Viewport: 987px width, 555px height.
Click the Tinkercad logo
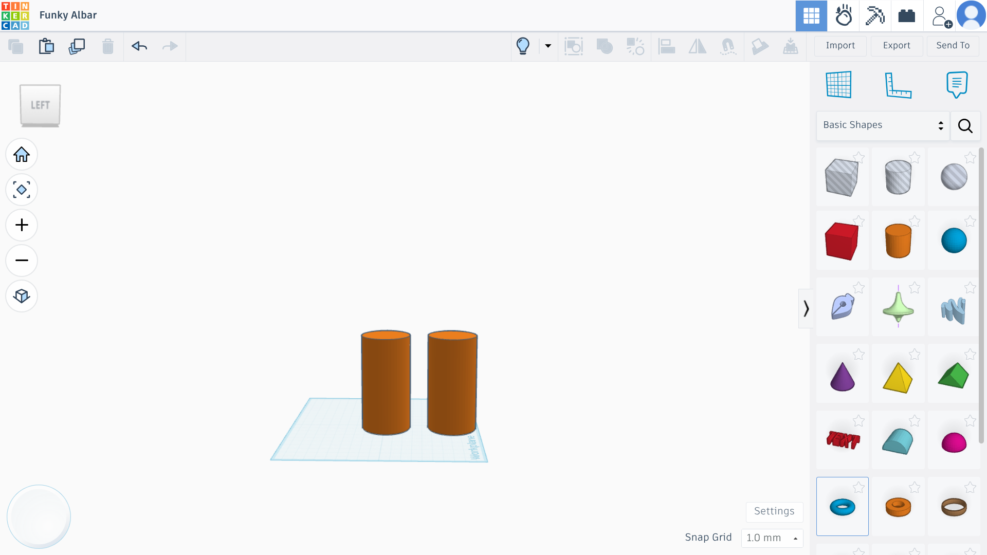click(15, 15)
